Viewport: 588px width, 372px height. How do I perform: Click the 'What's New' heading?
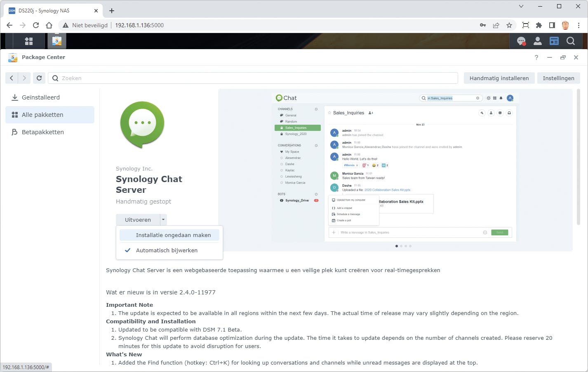(124, 354)
